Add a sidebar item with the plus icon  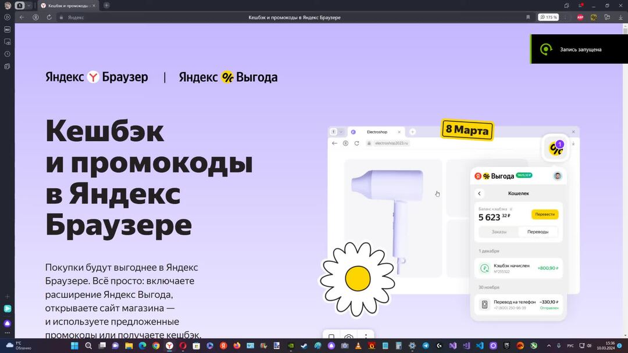pyautogui.click(x=7, y=297)
